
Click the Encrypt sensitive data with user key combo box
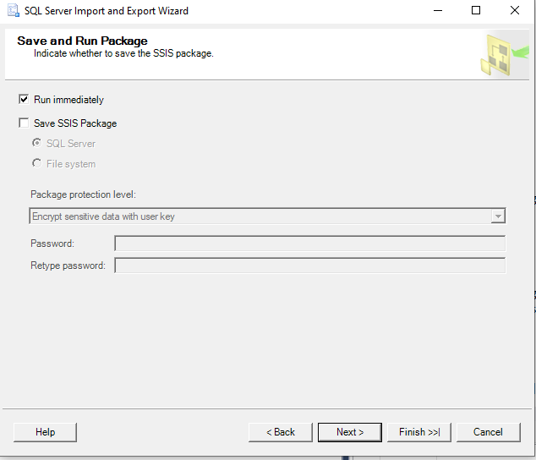[x=267, y=216]
